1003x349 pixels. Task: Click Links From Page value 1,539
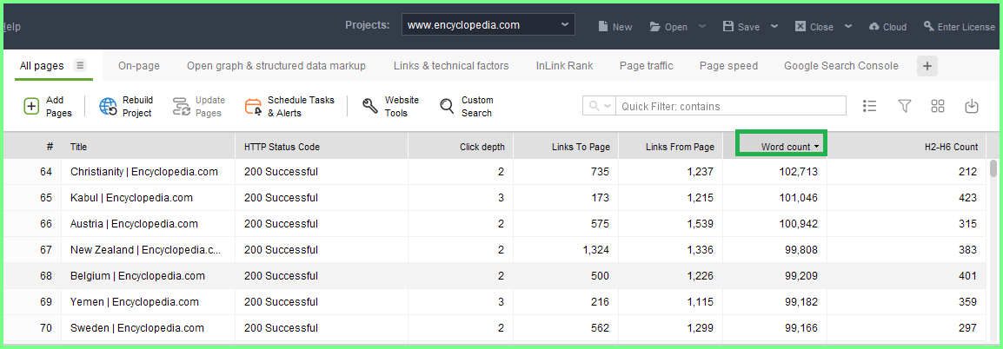coord(701,224)
